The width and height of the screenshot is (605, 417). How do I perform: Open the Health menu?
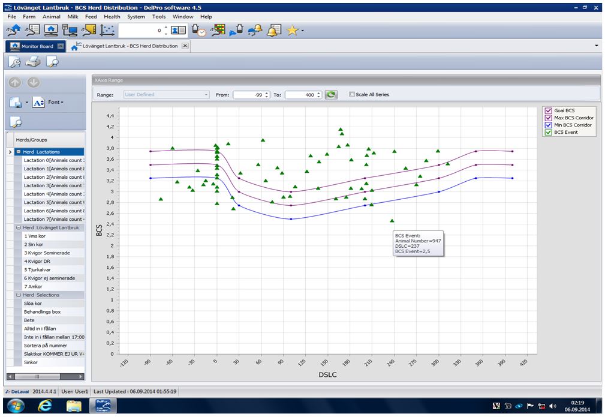pyautogui.click(x=112, y=17)
